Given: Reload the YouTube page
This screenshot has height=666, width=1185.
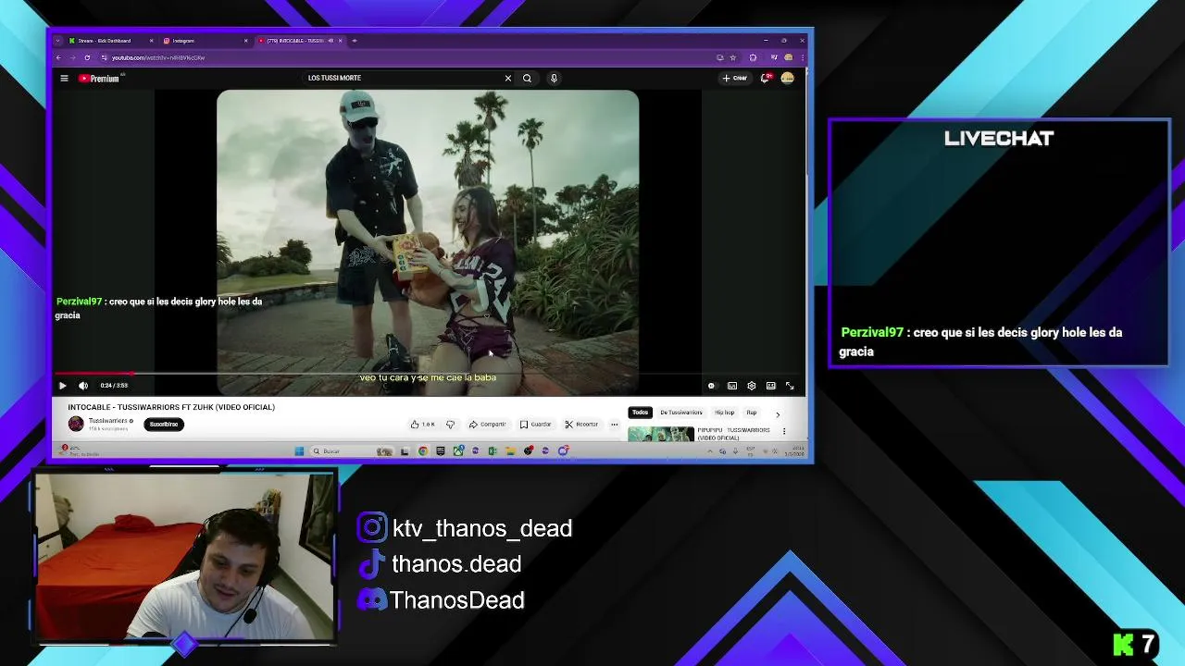Looking at the screenshot, I should [87, 57].
